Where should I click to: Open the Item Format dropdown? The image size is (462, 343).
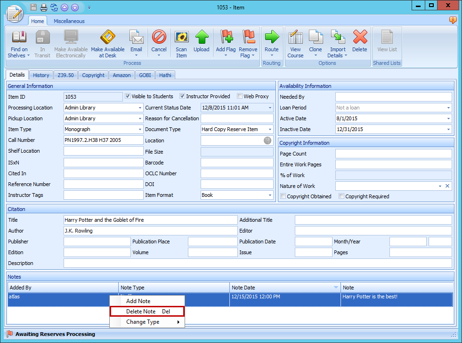[268, 195]
